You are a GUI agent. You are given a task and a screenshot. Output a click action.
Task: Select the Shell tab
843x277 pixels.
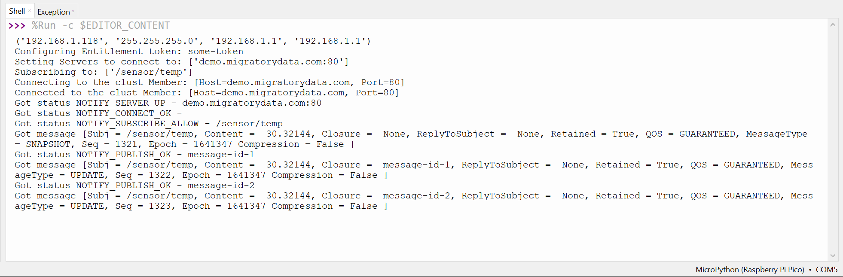click(x=16, y=11)
